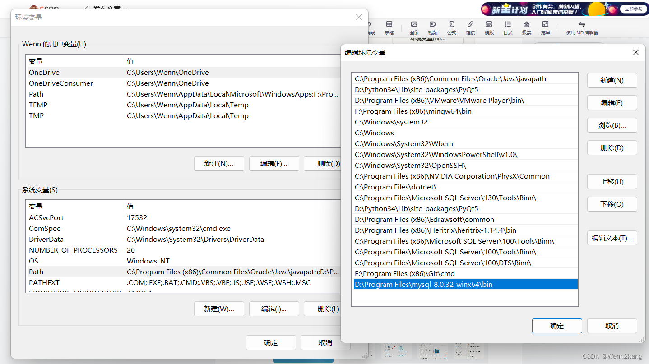
Task: Click 新建(W) under system variables
Action: point(219,309)
